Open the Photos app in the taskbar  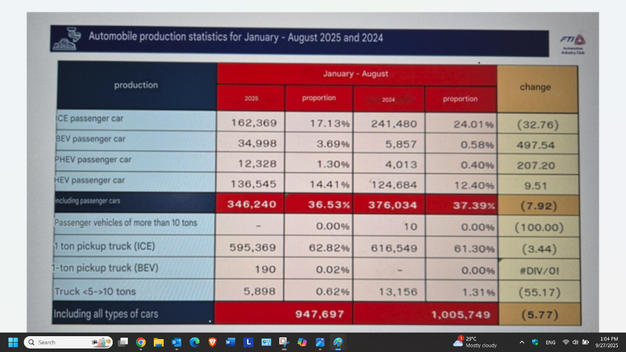pos(320,342)
